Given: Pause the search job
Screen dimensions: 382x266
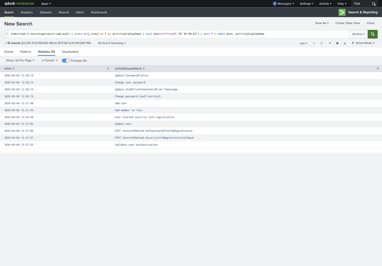Looking at the screenshot, I should (314, 43).
